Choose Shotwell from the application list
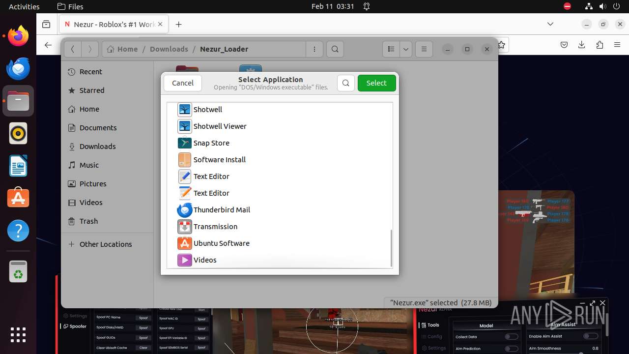 click(x=279, y=110)
